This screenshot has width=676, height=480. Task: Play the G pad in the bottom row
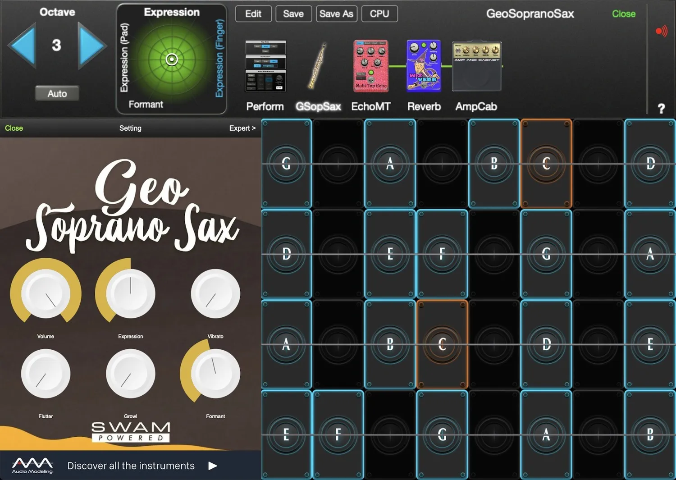click(442, 434)
